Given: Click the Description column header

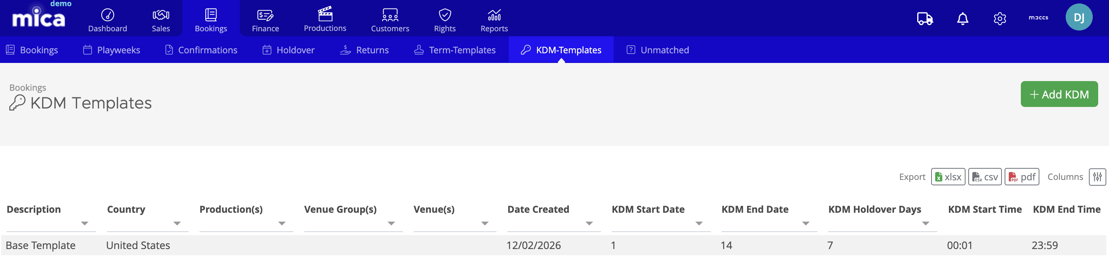Looking at the screenshot, I should click(x=34, y=209).
